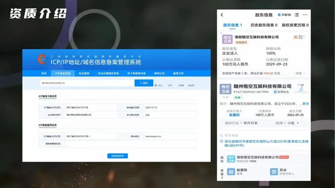Viewport: 335px width, 188px height.
Task: Open 洛阳悟空互娱科技有限公司 in the 股东 row
Action: pyautogui.click(x=258, y=157)
